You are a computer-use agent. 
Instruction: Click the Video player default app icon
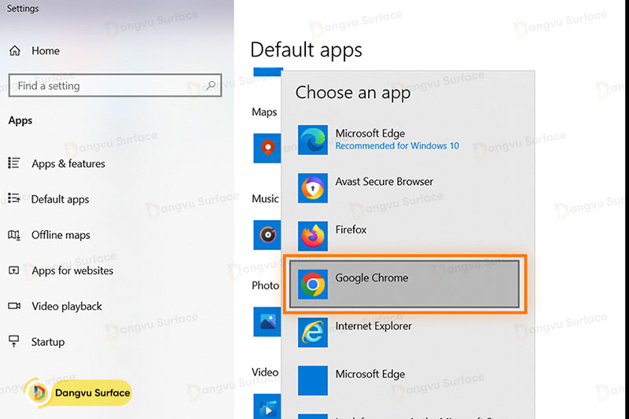coord(267,406)
